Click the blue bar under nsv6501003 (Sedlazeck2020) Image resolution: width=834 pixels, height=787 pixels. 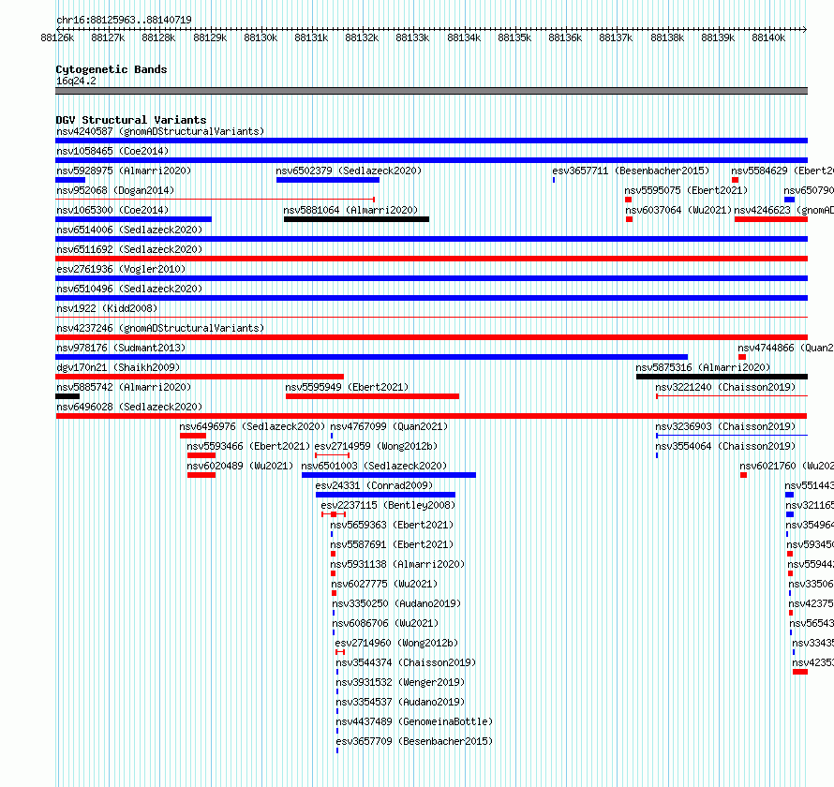point(389,475)
